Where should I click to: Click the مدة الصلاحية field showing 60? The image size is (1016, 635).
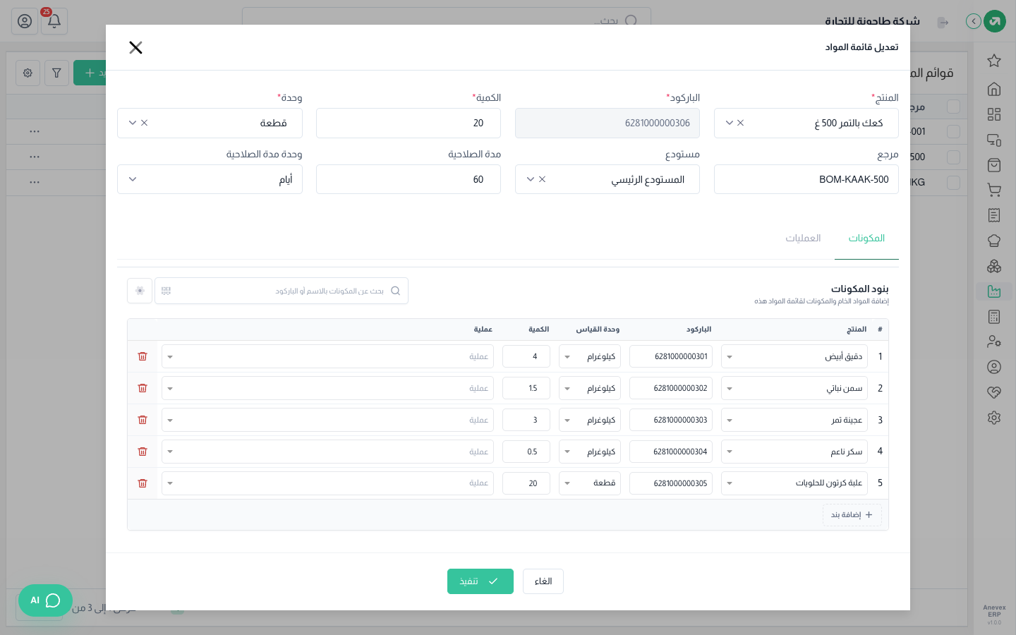pos(409,179)
